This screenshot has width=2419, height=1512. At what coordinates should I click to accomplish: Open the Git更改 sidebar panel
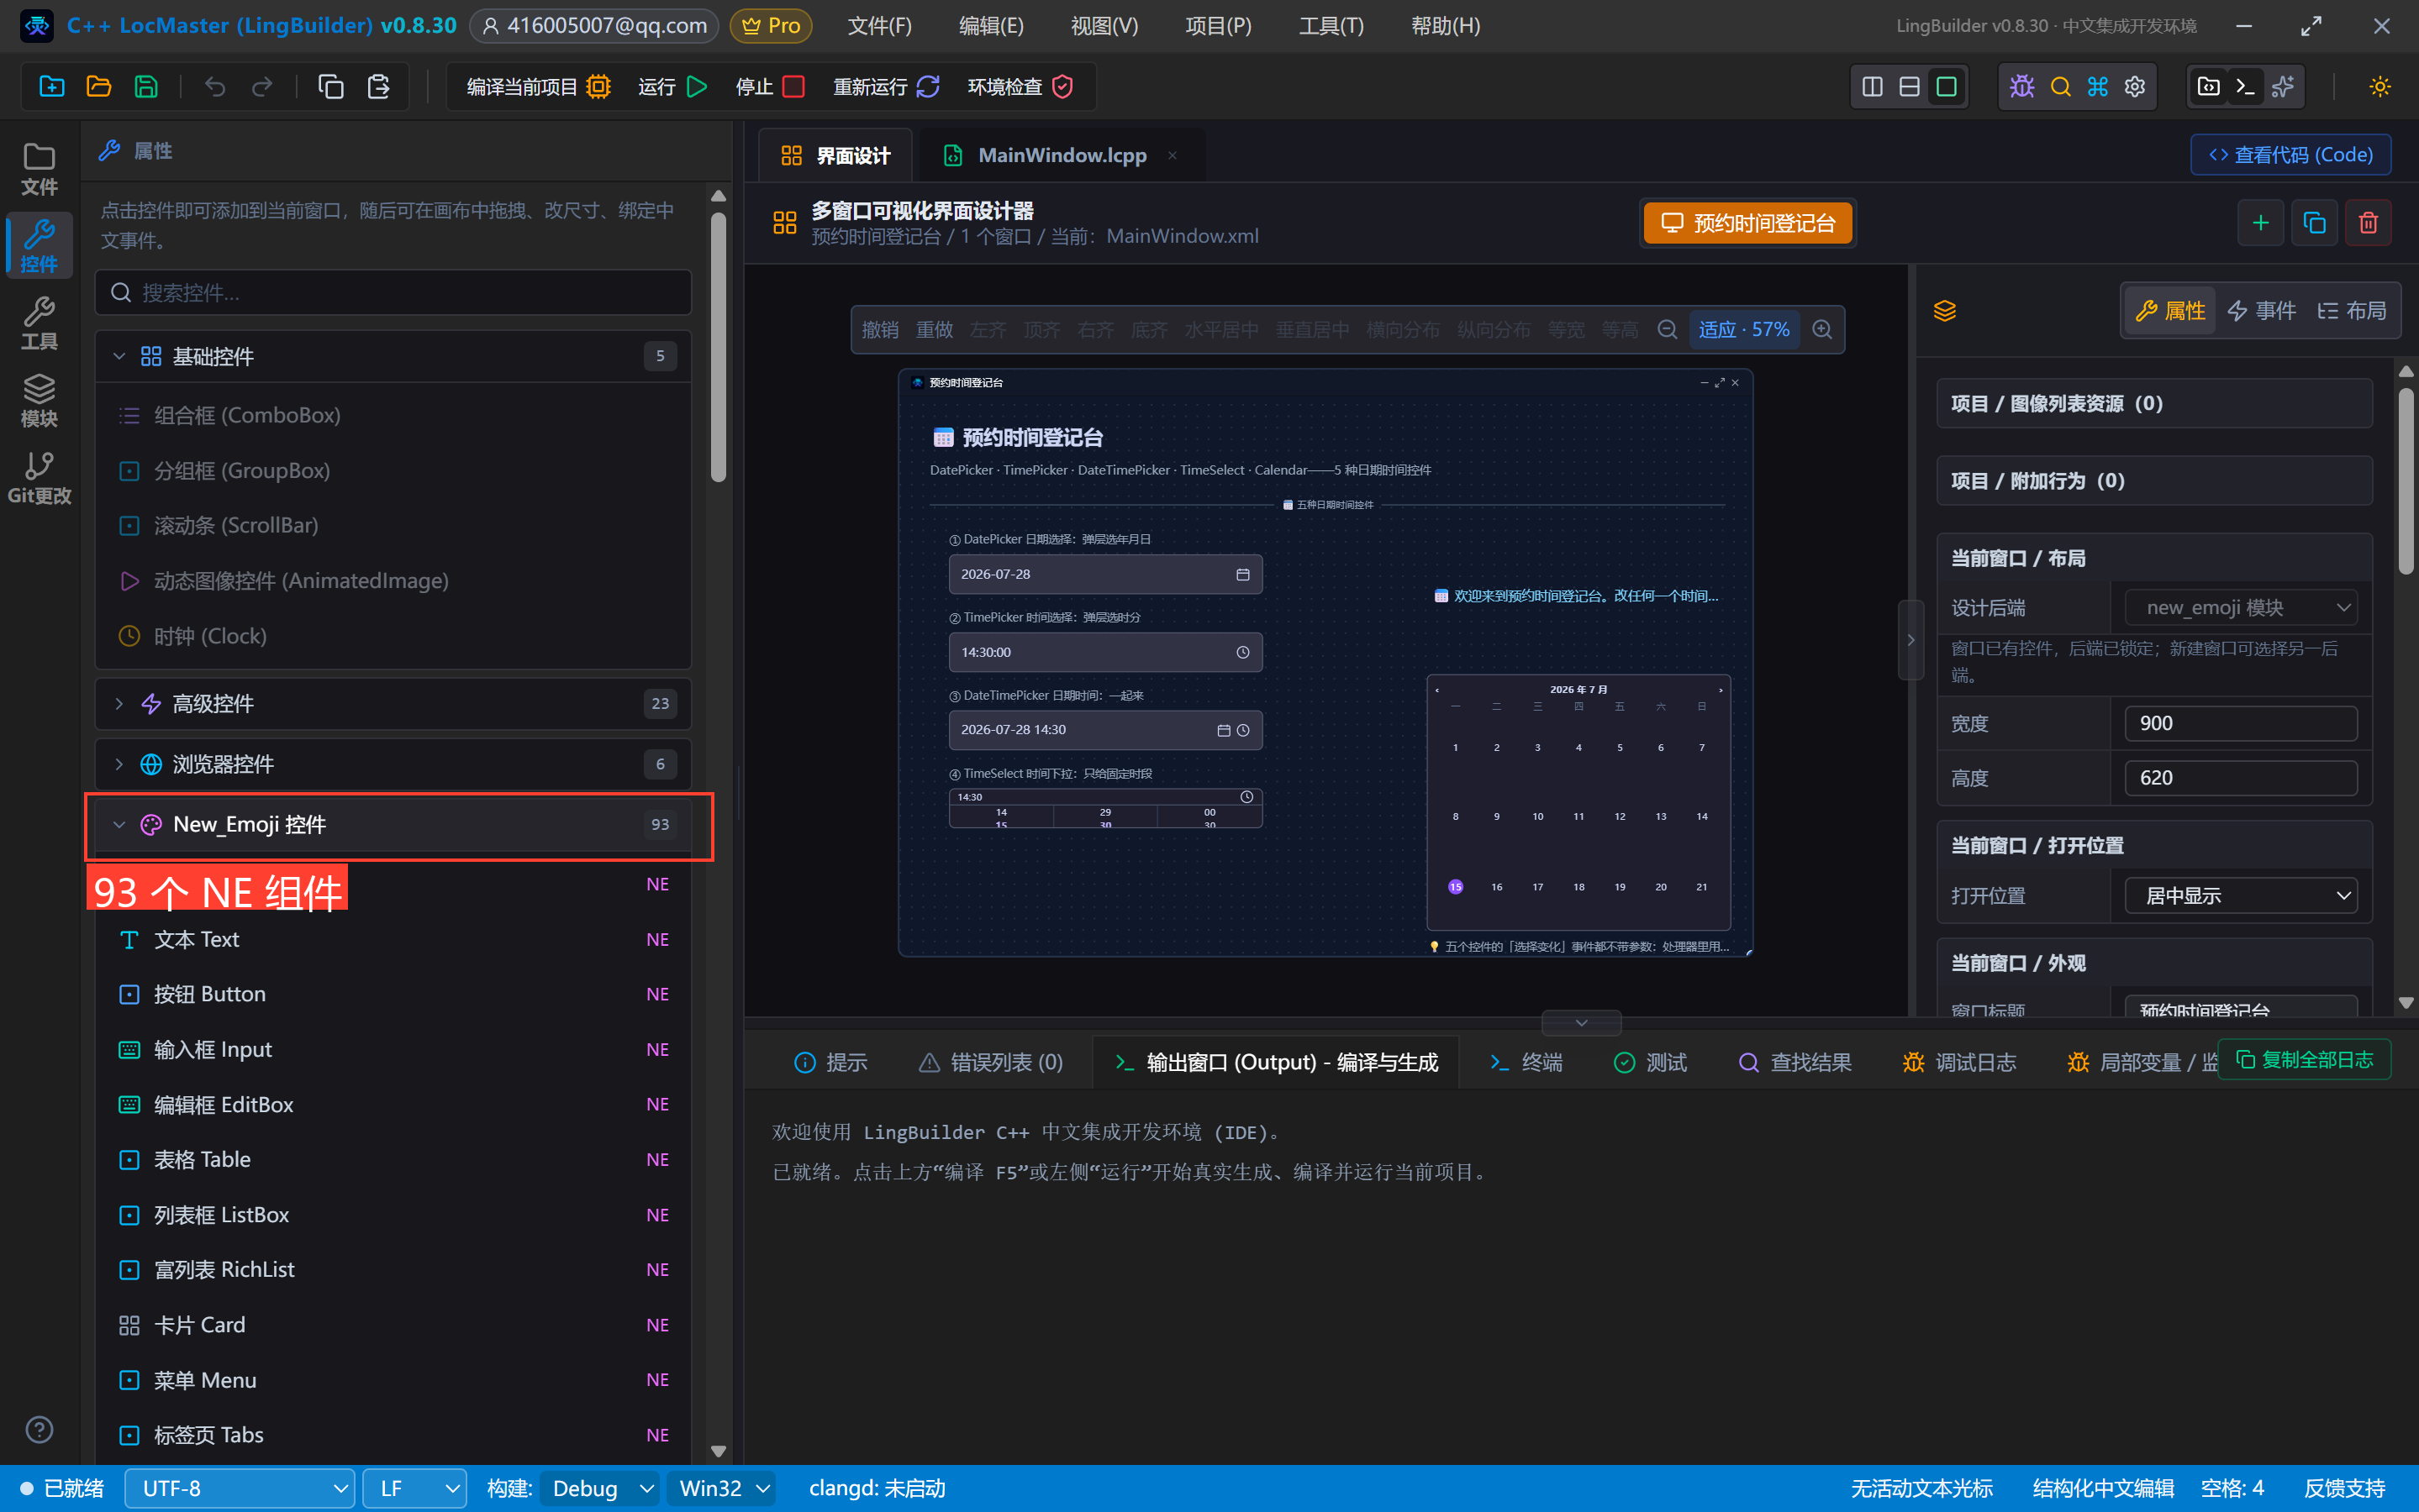(39, 478)
